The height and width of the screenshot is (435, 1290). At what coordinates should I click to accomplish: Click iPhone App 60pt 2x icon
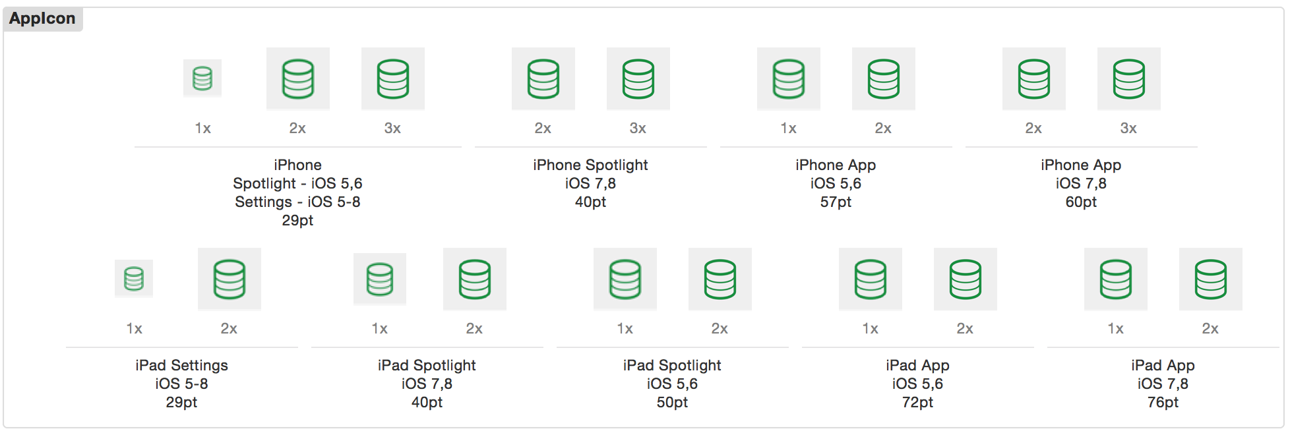click(1033, 78)
